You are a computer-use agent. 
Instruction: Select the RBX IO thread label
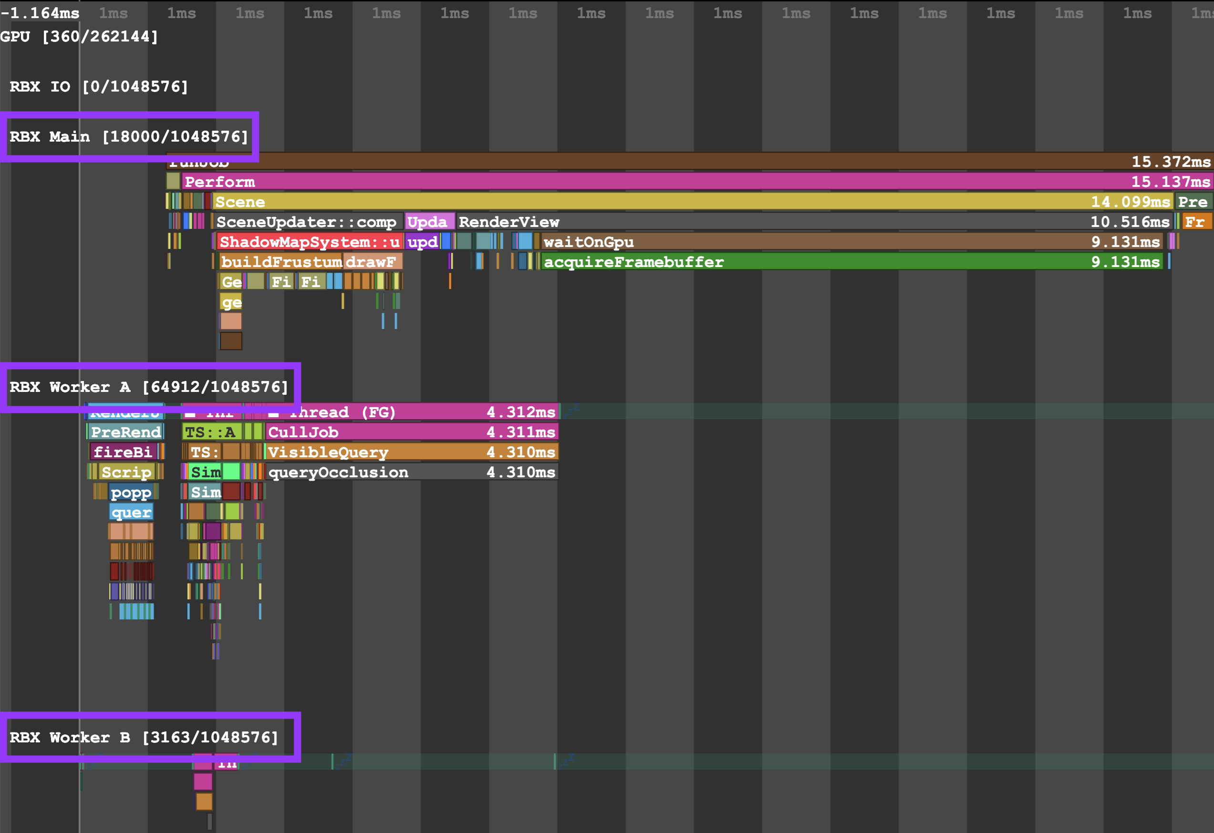99,87
